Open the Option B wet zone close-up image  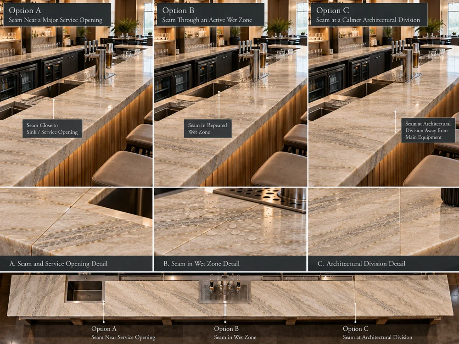[230, 222]
